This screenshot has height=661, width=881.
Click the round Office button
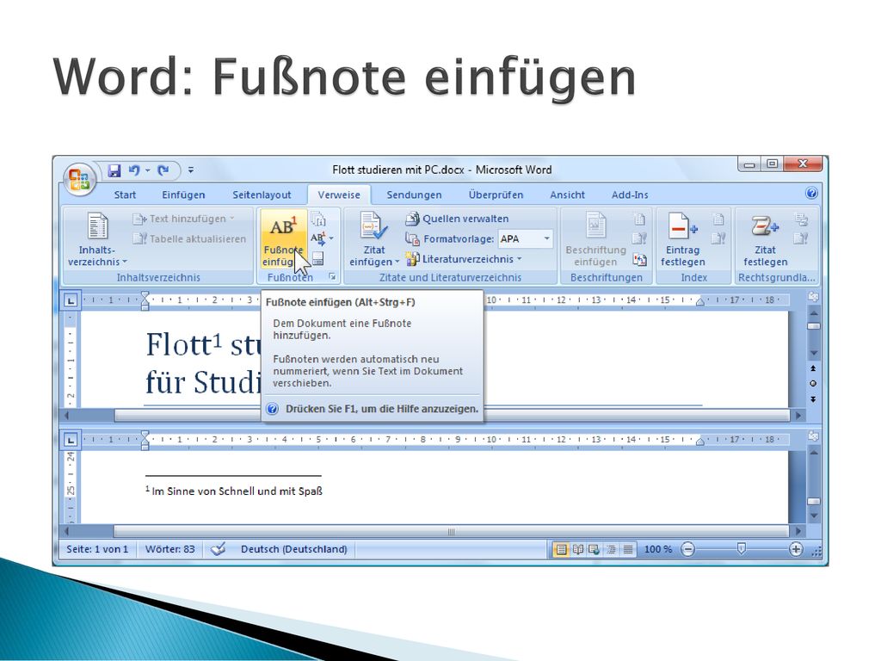[79, 179]
